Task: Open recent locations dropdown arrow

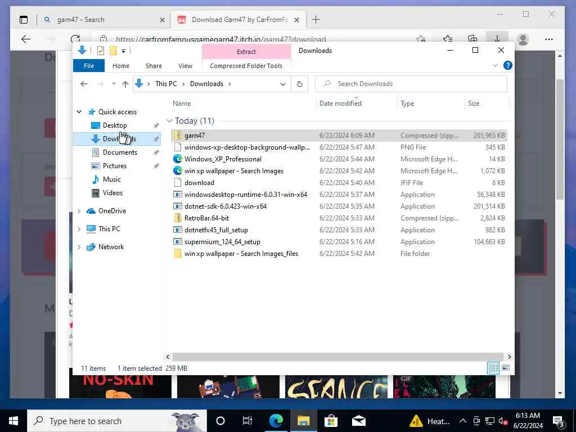Action: coord(114,84)
